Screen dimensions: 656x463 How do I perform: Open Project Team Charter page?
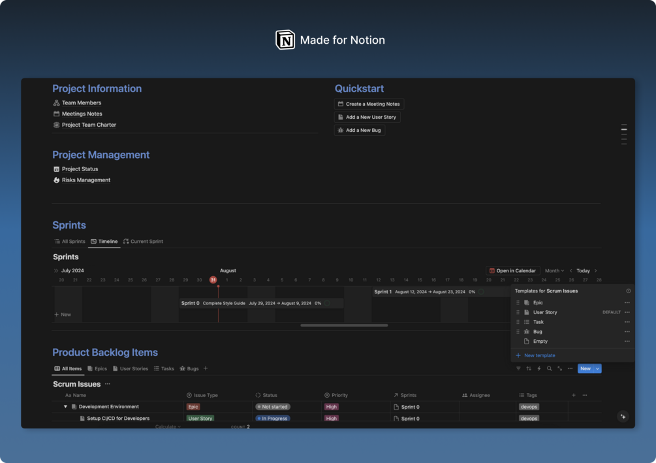coord(89,125)
